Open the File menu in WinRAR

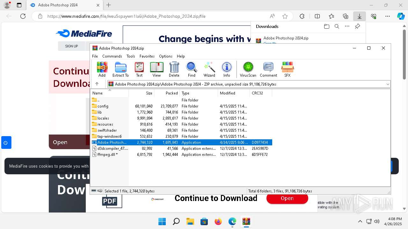point(95,56)
